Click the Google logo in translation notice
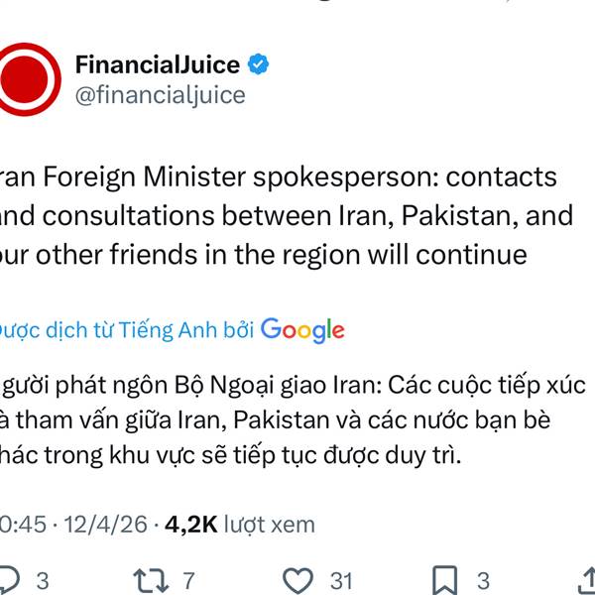The height and width of the screenshot is (595, 595). 302,330
